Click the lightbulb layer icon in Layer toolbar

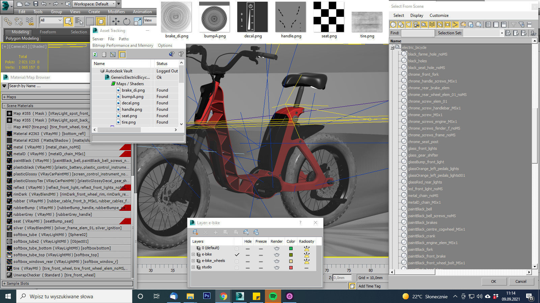coord(246,232)
